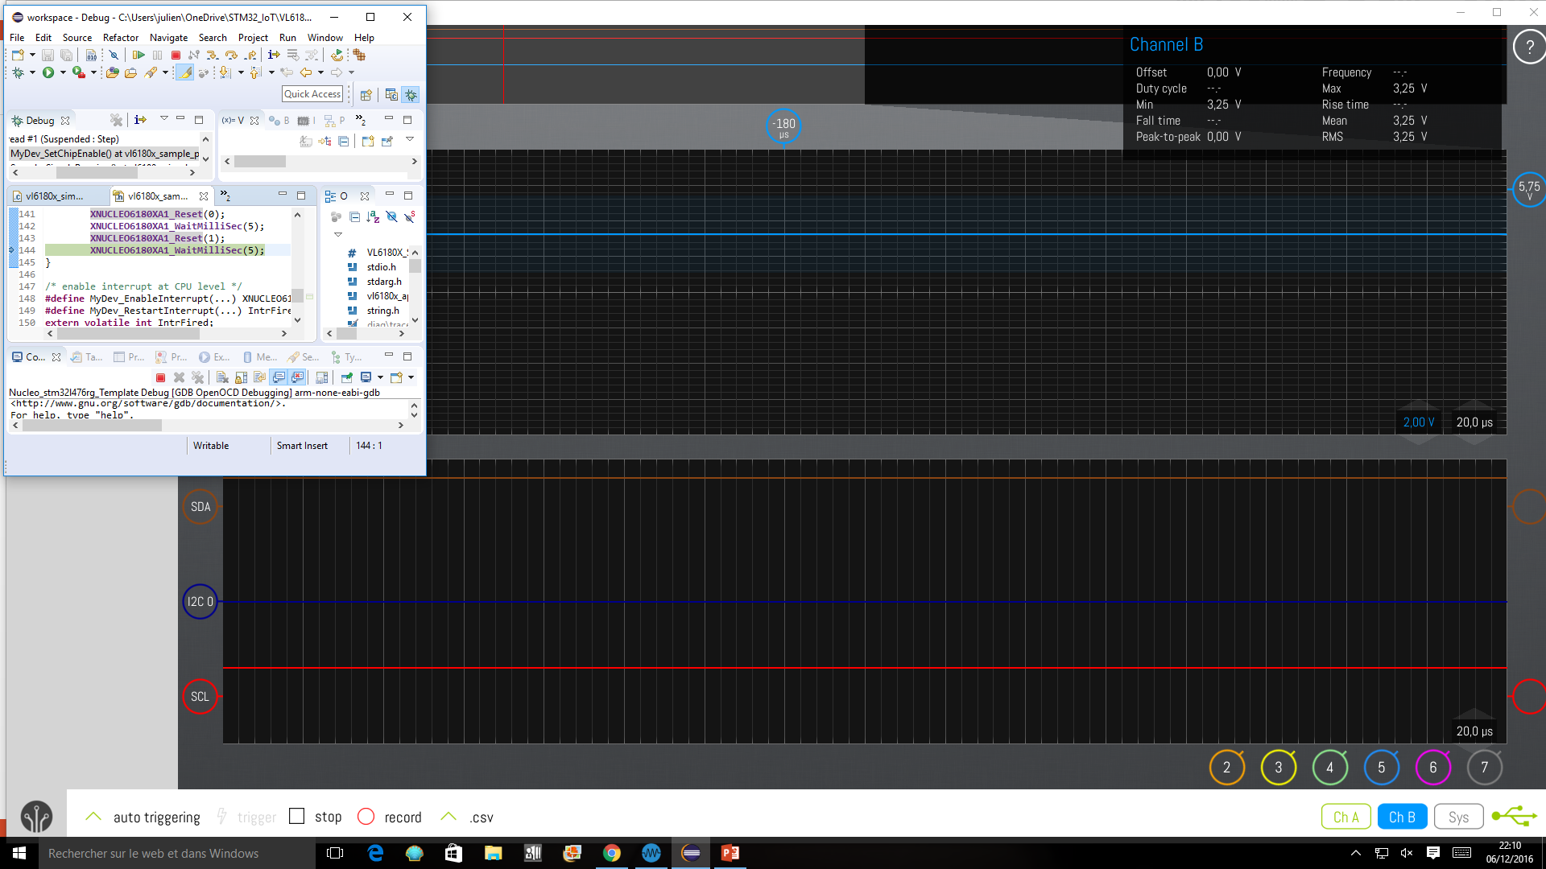
Task: Click the Sort alphabetically icon in Outline view
Action: [x=373, y=216]
